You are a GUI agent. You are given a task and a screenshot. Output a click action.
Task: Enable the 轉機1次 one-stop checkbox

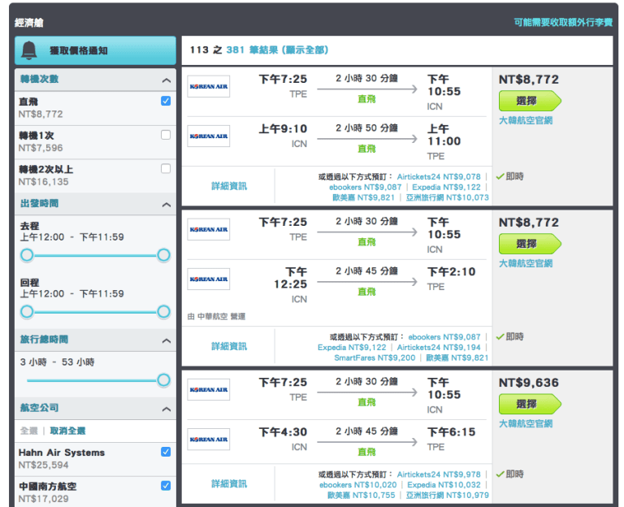166,135
